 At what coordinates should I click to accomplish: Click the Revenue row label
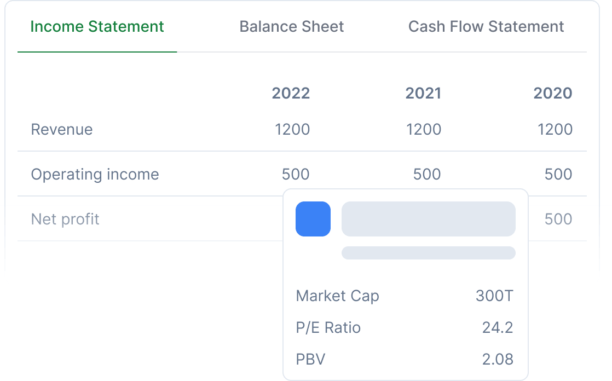(x=62, y=130)
